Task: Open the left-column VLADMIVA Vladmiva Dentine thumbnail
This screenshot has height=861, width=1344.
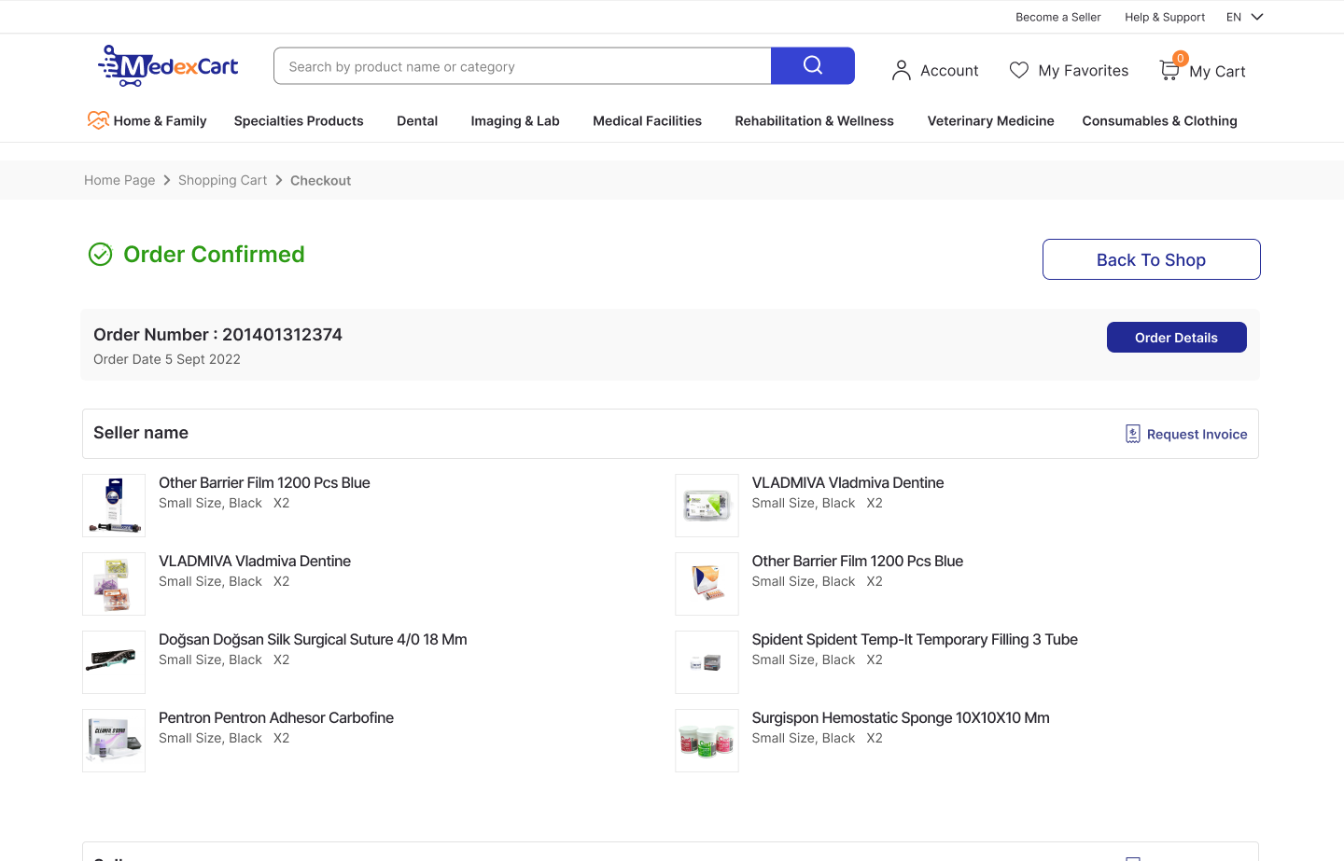Action: 114,584
